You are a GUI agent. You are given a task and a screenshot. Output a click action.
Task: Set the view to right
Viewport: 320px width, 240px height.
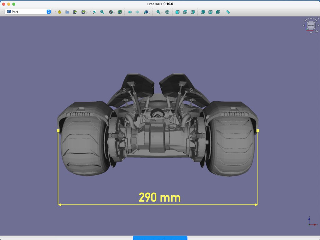(x=192, y=12)
